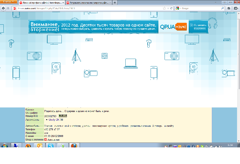Open the 'Geely CK '08' car link

(56, 120)
